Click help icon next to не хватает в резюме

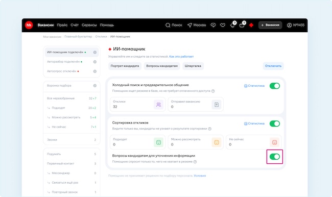click(195, 162)
